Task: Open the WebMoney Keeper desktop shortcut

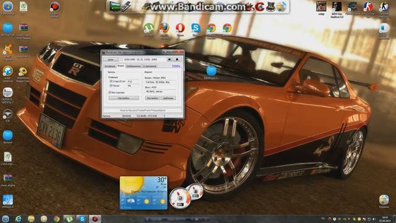Action: tap(23, 72)
